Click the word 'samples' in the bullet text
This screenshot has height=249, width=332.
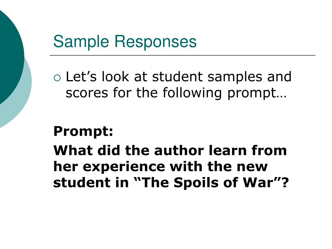tap(235, 77)
